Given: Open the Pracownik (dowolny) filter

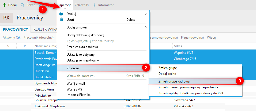Looking at the screenshot, I should (39, 38).
